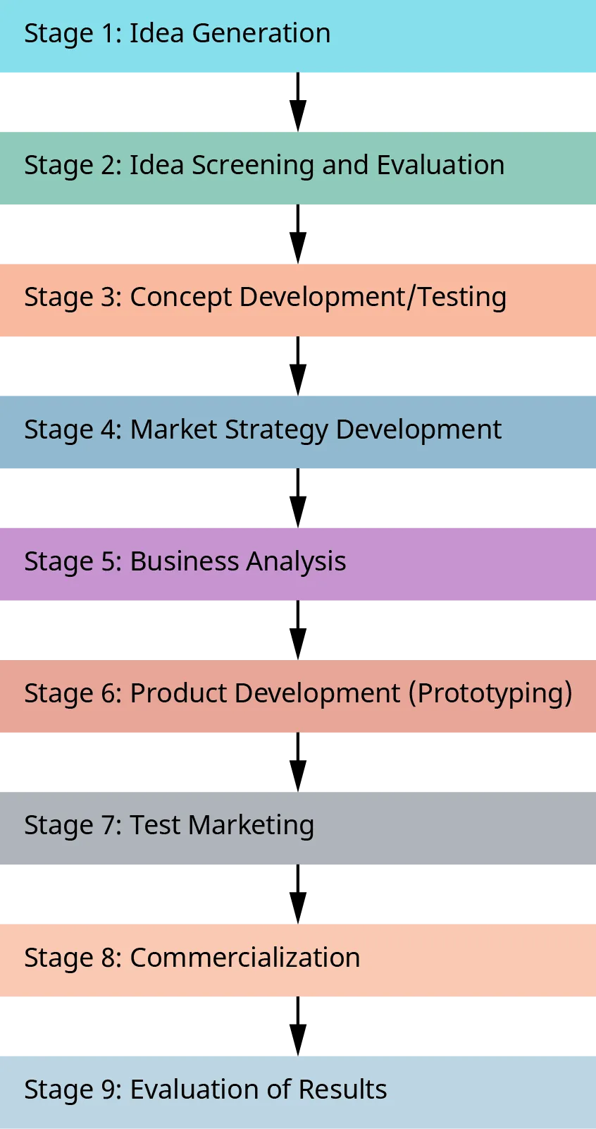This screenshot has width=596, height=1129.
Task: Click the arrow beneath the Business Analysis box
Action: pos(299,630)
